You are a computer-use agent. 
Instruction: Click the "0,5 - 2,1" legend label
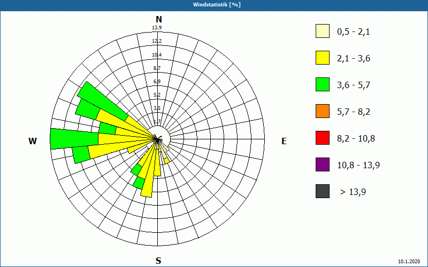pos(354,32)
